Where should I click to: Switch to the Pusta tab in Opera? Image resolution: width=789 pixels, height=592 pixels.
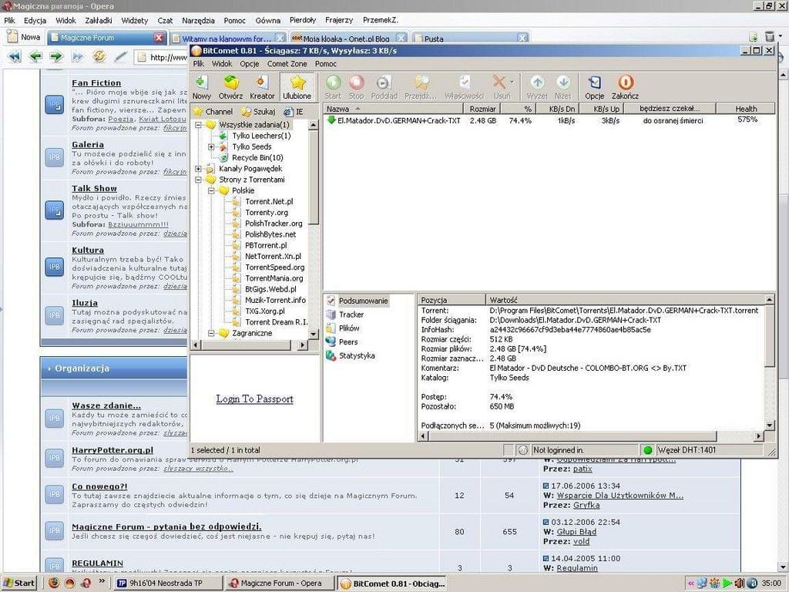tap(471, 39)
